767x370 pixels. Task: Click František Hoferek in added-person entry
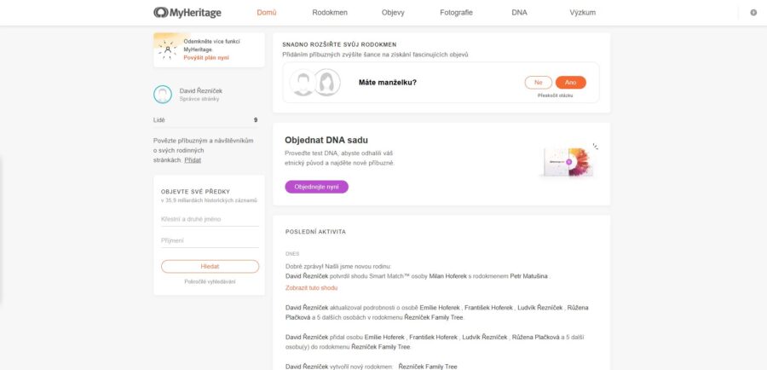(x=432, y=338)
